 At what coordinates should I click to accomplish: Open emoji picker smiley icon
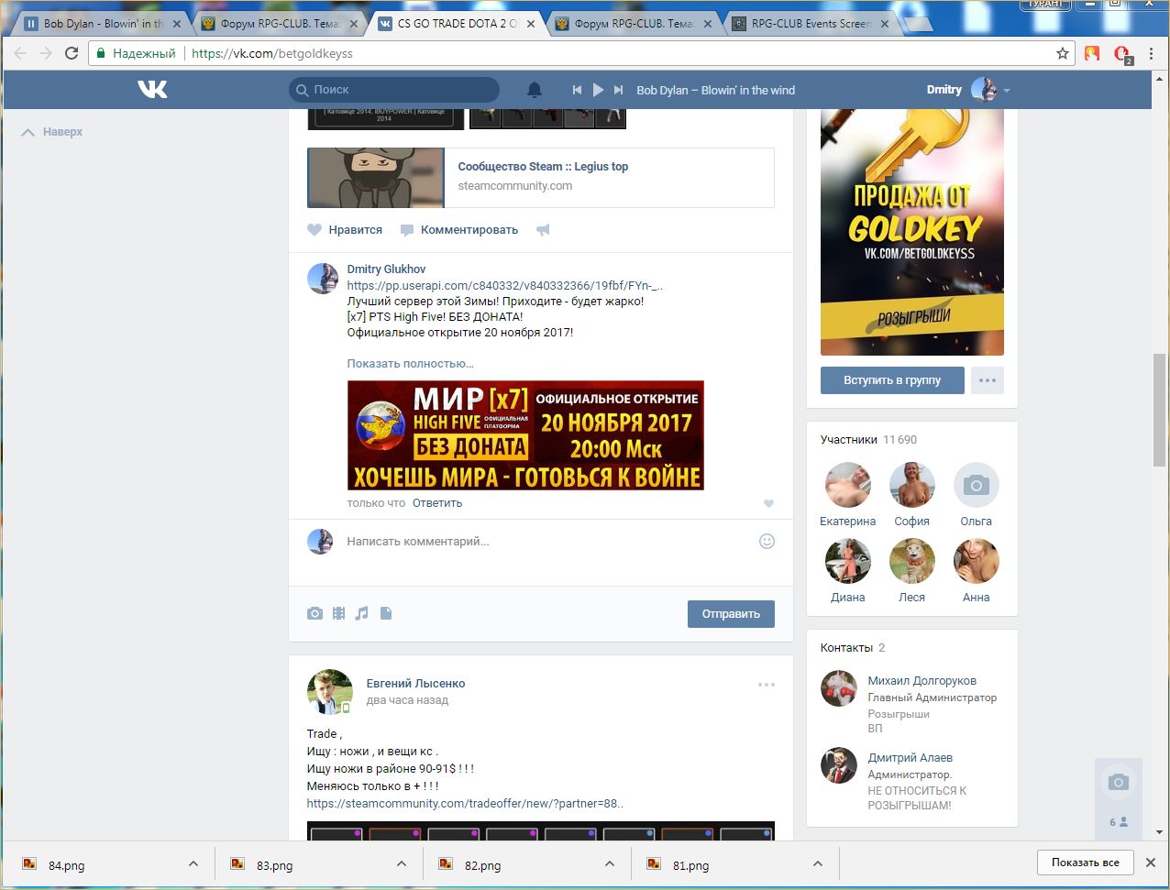[x=767, y=542]
